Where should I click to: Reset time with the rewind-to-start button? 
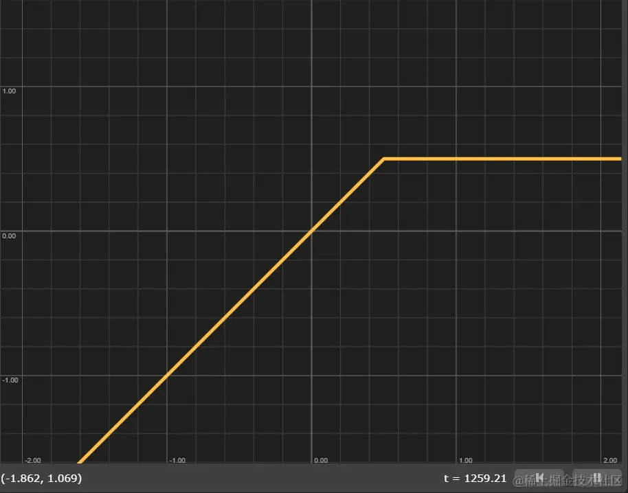(x=539, y=478)
